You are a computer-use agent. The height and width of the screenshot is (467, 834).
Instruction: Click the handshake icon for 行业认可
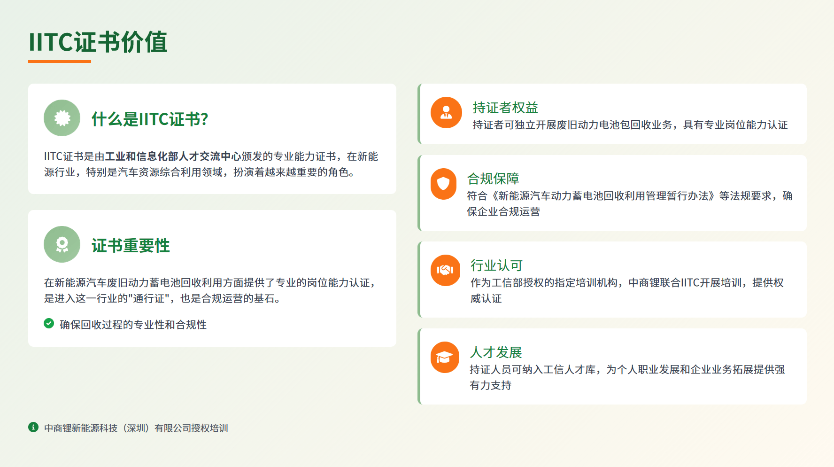click(x=445, y=270)
